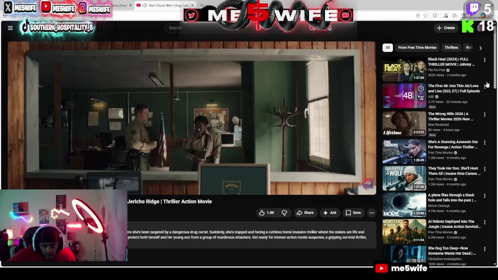Viewport: 498px width, 280px height.
Task: Open the Ask AI button
Action: [x=330, y=213]
